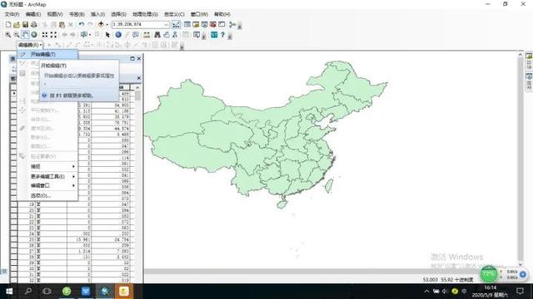Open the 视图(V) menu

point(55,14)
